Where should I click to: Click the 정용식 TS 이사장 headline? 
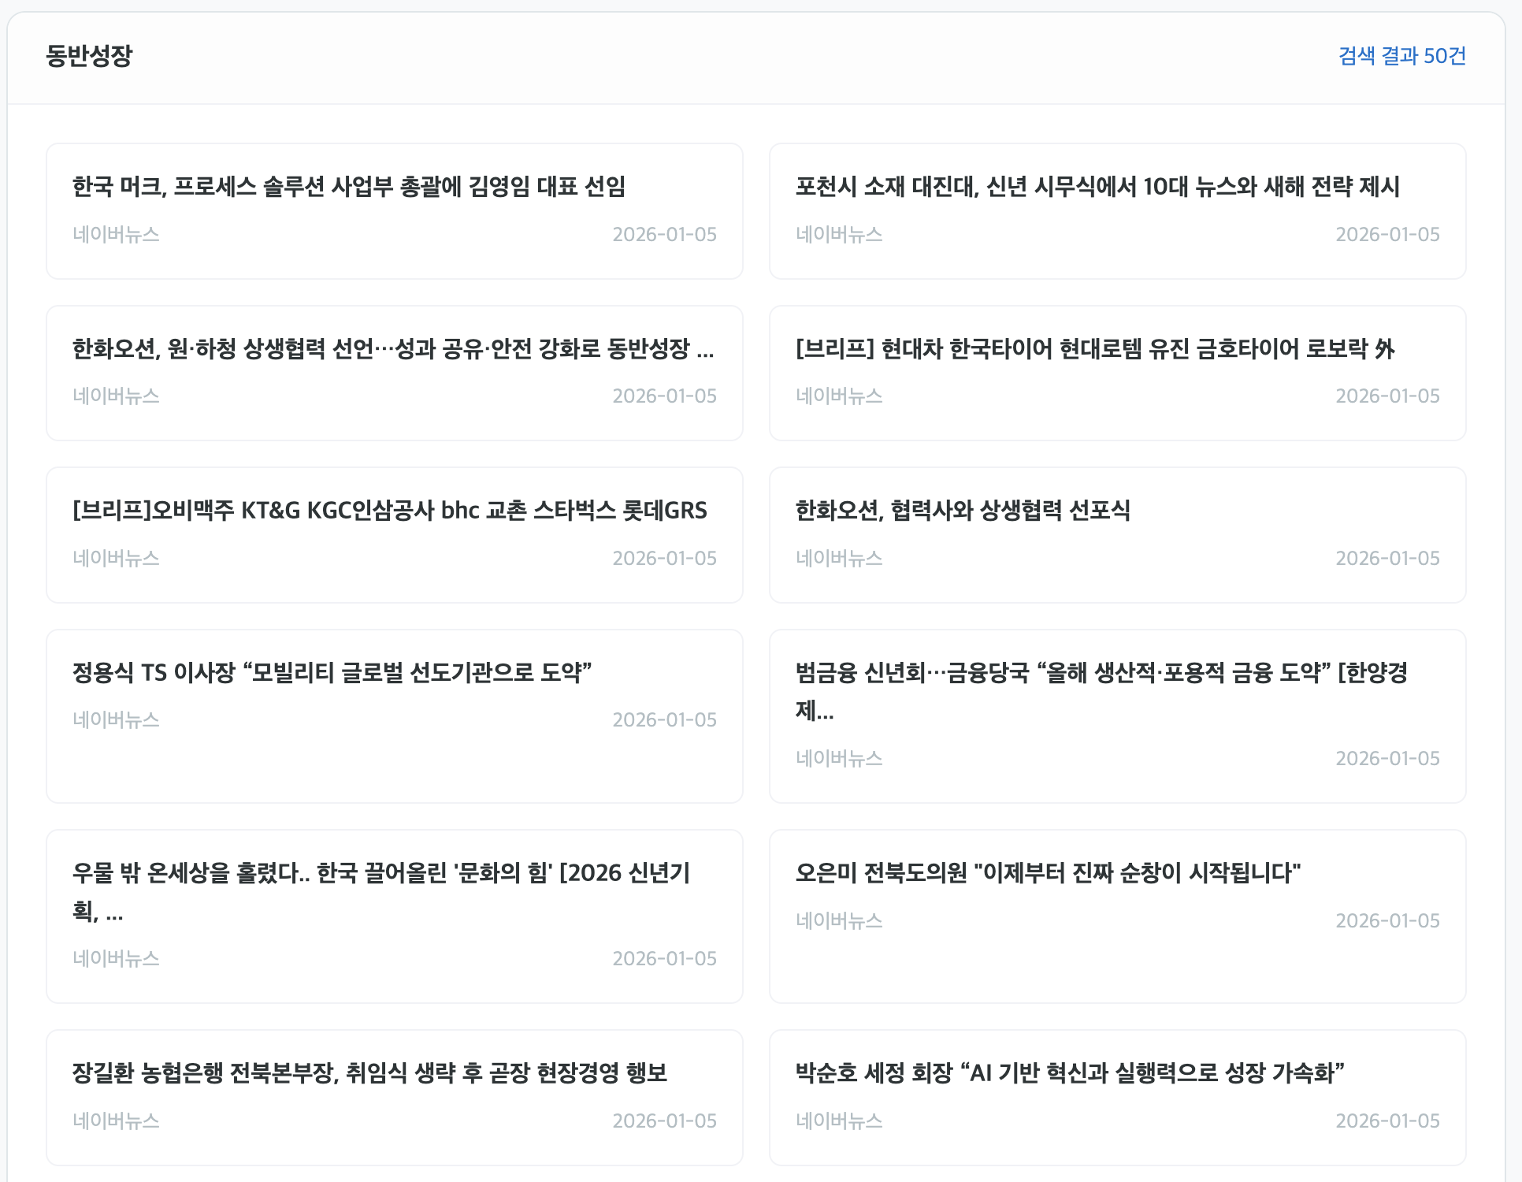coord(332,672)
